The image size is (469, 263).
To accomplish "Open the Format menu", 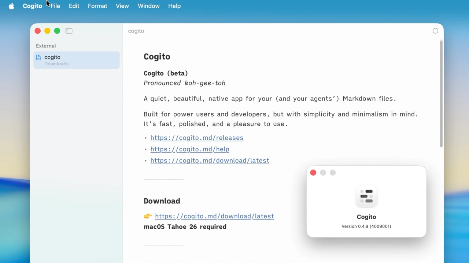I will tap(97, 6).
